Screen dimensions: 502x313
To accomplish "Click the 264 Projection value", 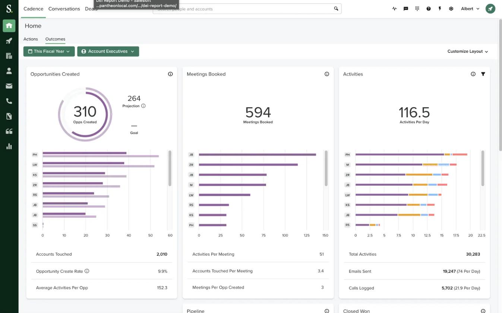I will click(134, 98).
